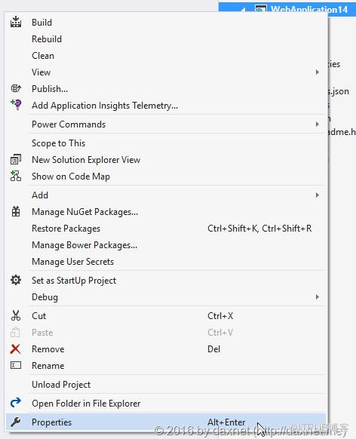Click the Build icon

(x=16, y=22)
